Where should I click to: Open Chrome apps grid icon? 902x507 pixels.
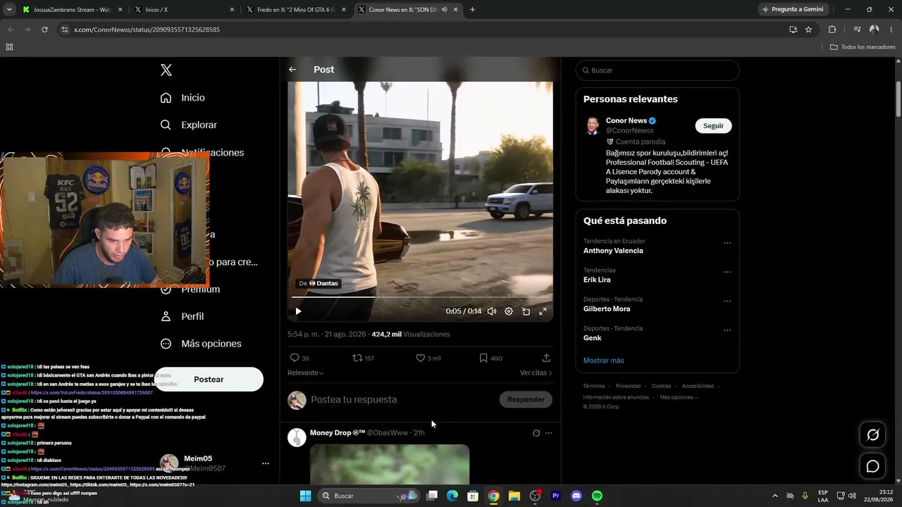click(9, 47)
